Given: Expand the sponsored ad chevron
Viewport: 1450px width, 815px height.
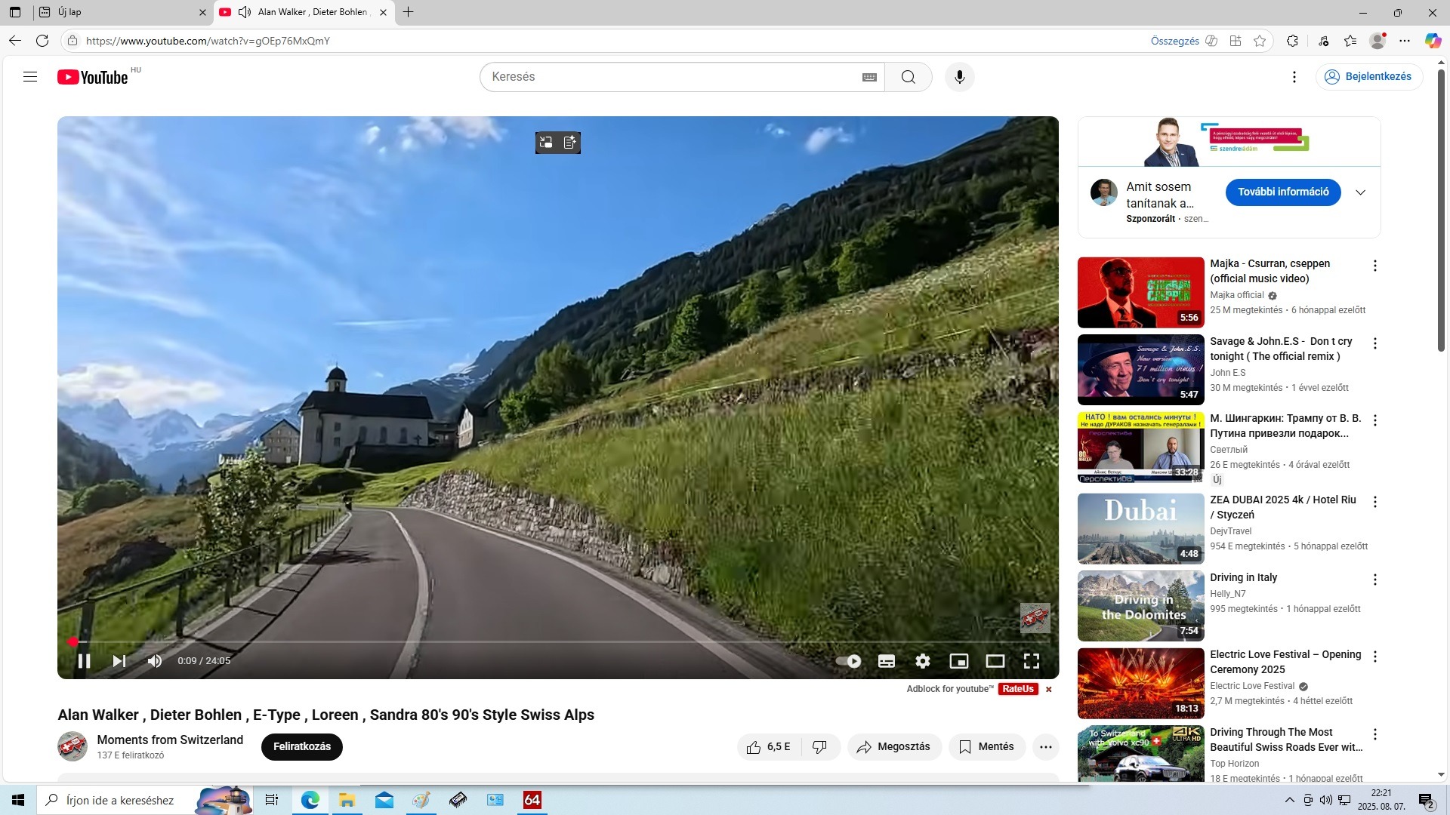Looking at the screenshot, I should 1360,192.
